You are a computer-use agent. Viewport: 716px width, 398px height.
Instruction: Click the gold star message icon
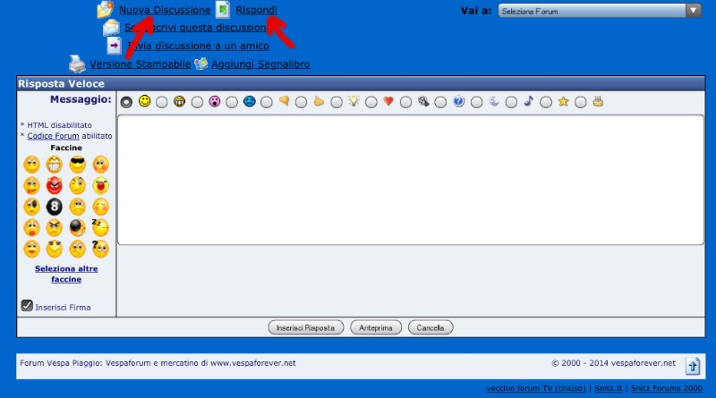563,101
